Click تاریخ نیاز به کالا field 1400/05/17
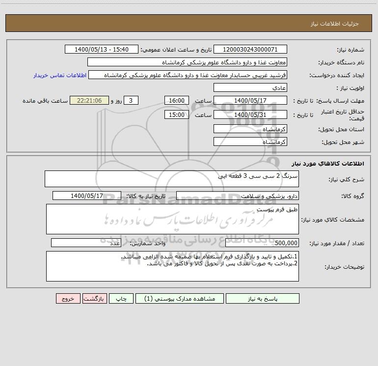Screen dimensions: 378x366 tap(87, 196)
